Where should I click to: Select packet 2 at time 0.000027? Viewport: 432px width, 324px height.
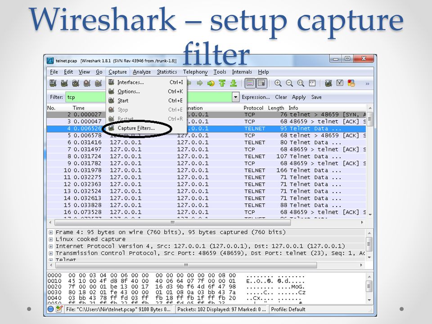[206, 114]
